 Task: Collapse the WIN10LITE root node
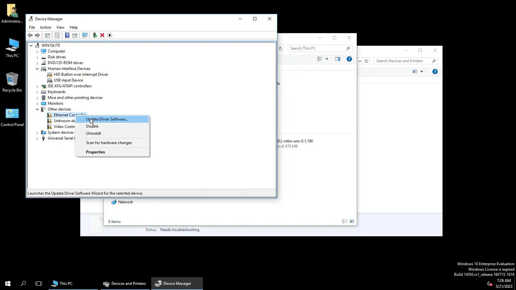click(x=31, y=45)
